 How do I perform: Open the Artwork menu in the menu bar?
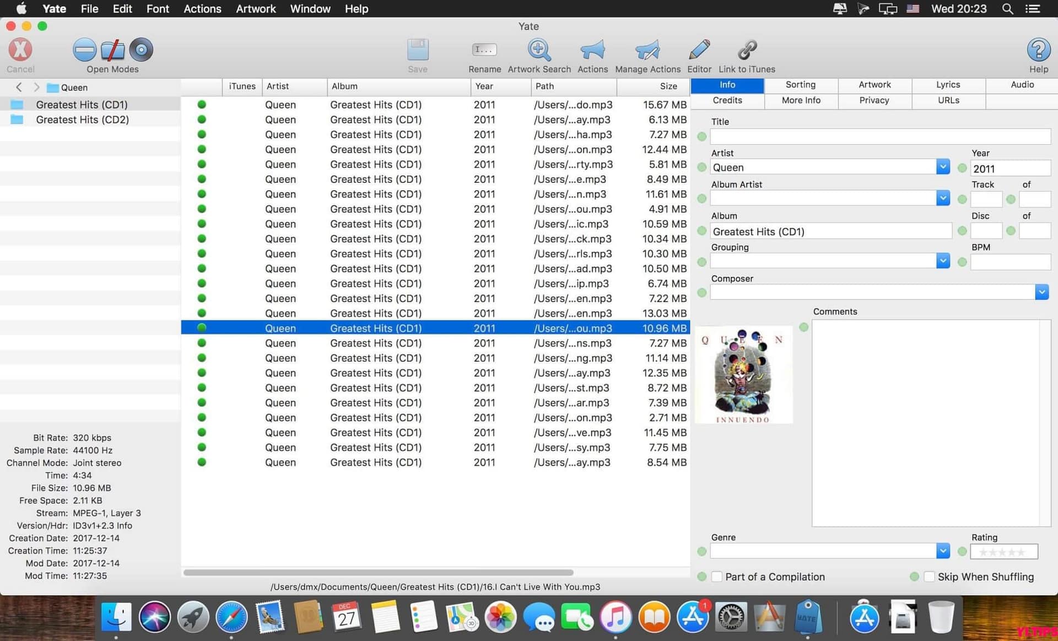(255, 9)
